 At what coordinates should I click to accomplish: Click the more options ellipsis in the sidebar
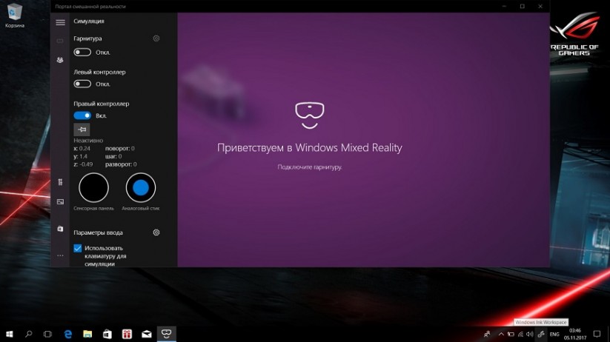(x=60, y=255)
